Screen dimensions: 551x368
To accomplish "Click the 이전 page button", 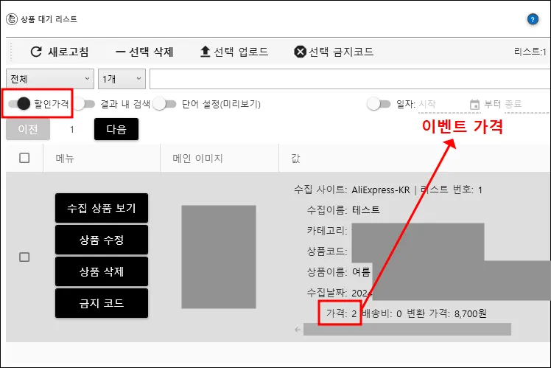I will tap(28, 129).
